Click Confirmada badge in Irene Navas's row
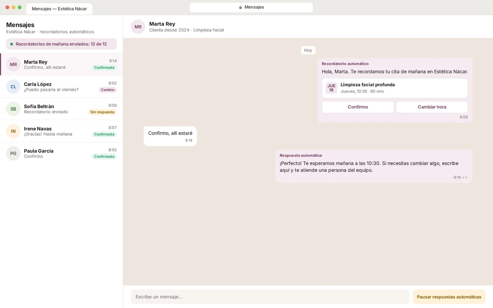The height and width of the screenshot is (308, 493). (104, 134)
